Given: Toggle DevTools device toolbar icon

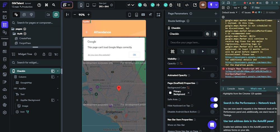Looking at the screenshot, I should (x=228, y=3).
